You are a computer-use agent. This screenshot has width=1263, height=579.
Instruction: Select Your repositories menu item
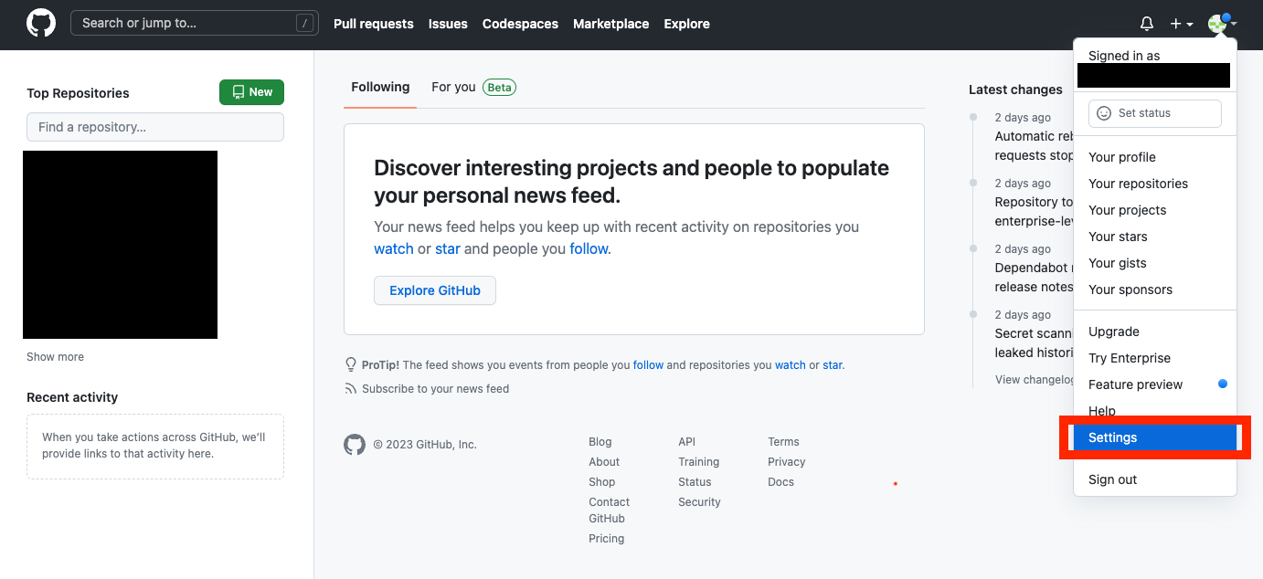1138,184
